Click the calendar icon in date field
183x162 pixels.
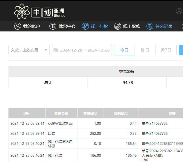coord(56,50)
